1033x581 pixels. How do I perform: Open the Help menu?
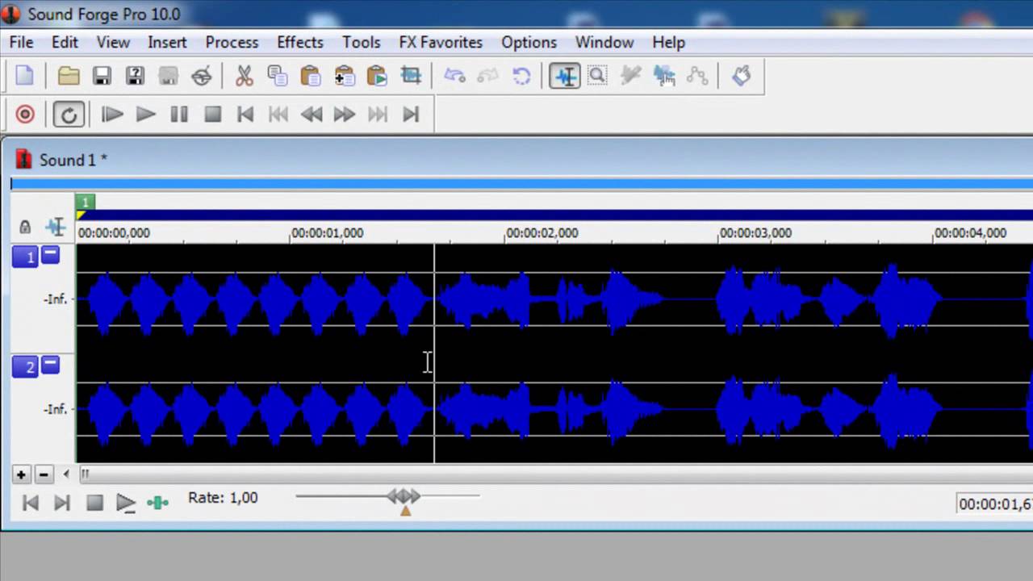668,42
